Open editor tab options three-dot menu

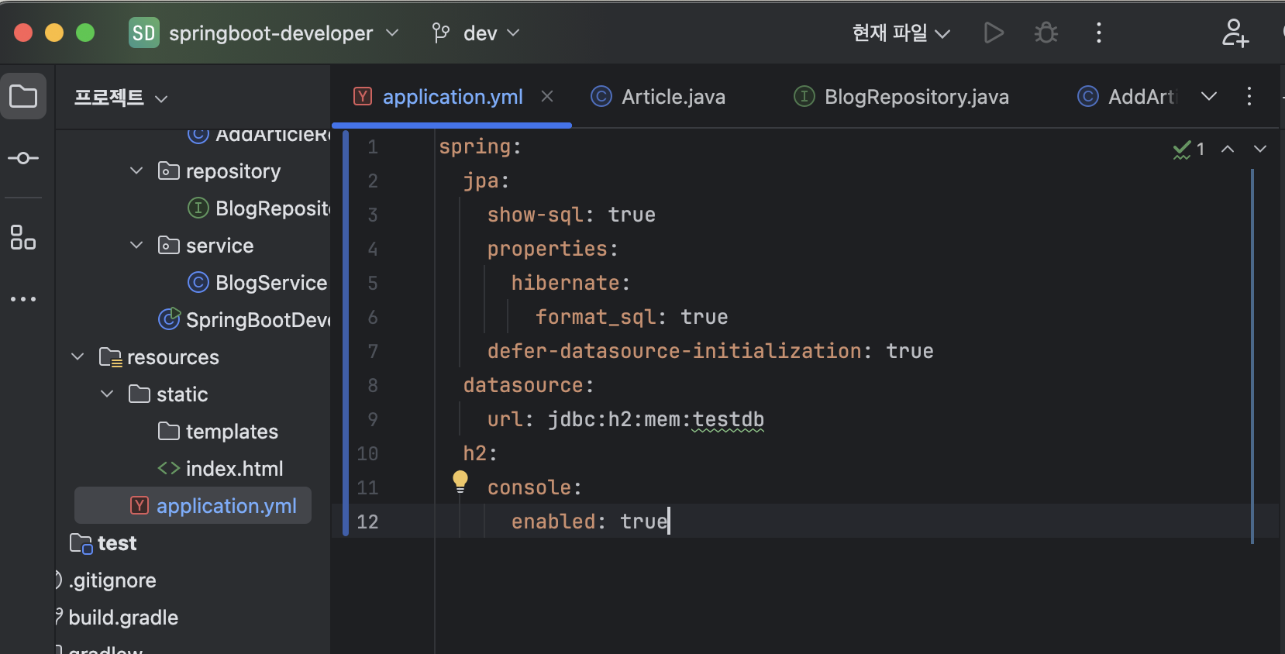pos(1249,96)
